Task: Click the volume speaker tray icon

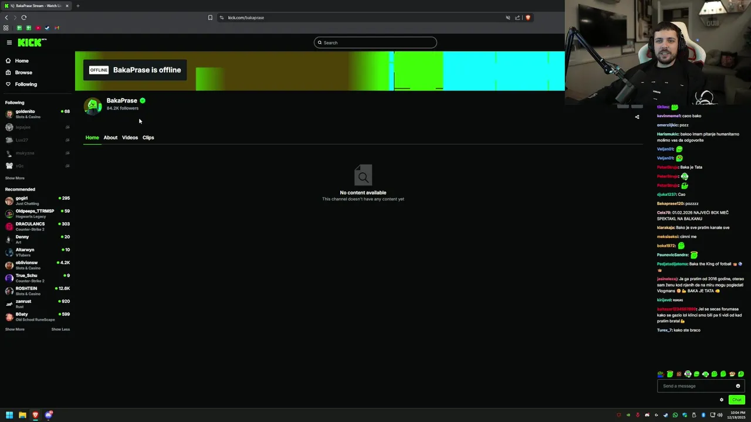Action: tap(720, 415)
